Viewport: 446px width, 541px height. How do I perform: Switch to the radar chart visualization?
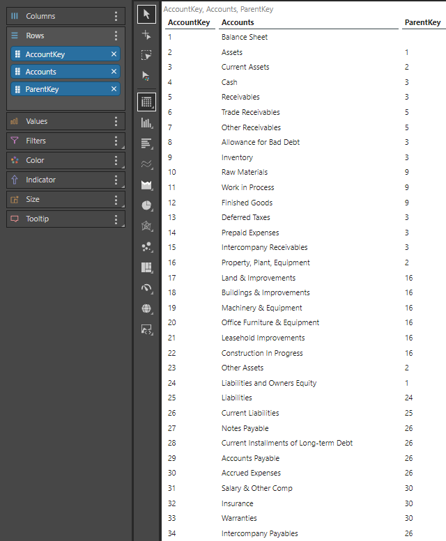146,226
